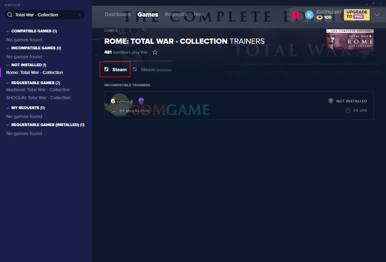386x262 pixels.
Task: Switch to the Games tab
Action: [x=148, y=14]
